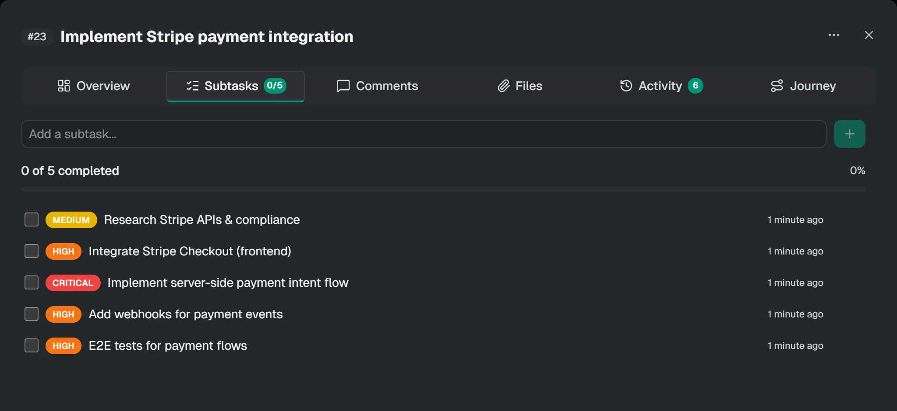Click the MEDIUM priority badge
The height and width of the screenshot is (411, 897).
(x=71, y=220)
